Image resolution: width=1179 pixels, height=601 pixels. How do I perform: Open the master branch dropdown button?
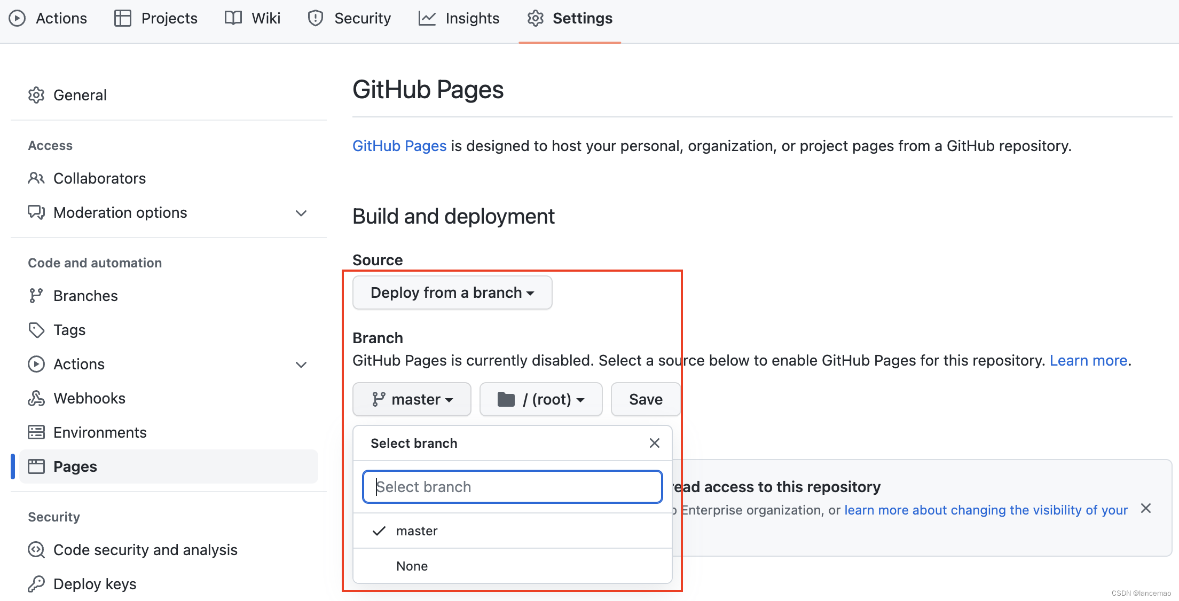pos(412,399)
